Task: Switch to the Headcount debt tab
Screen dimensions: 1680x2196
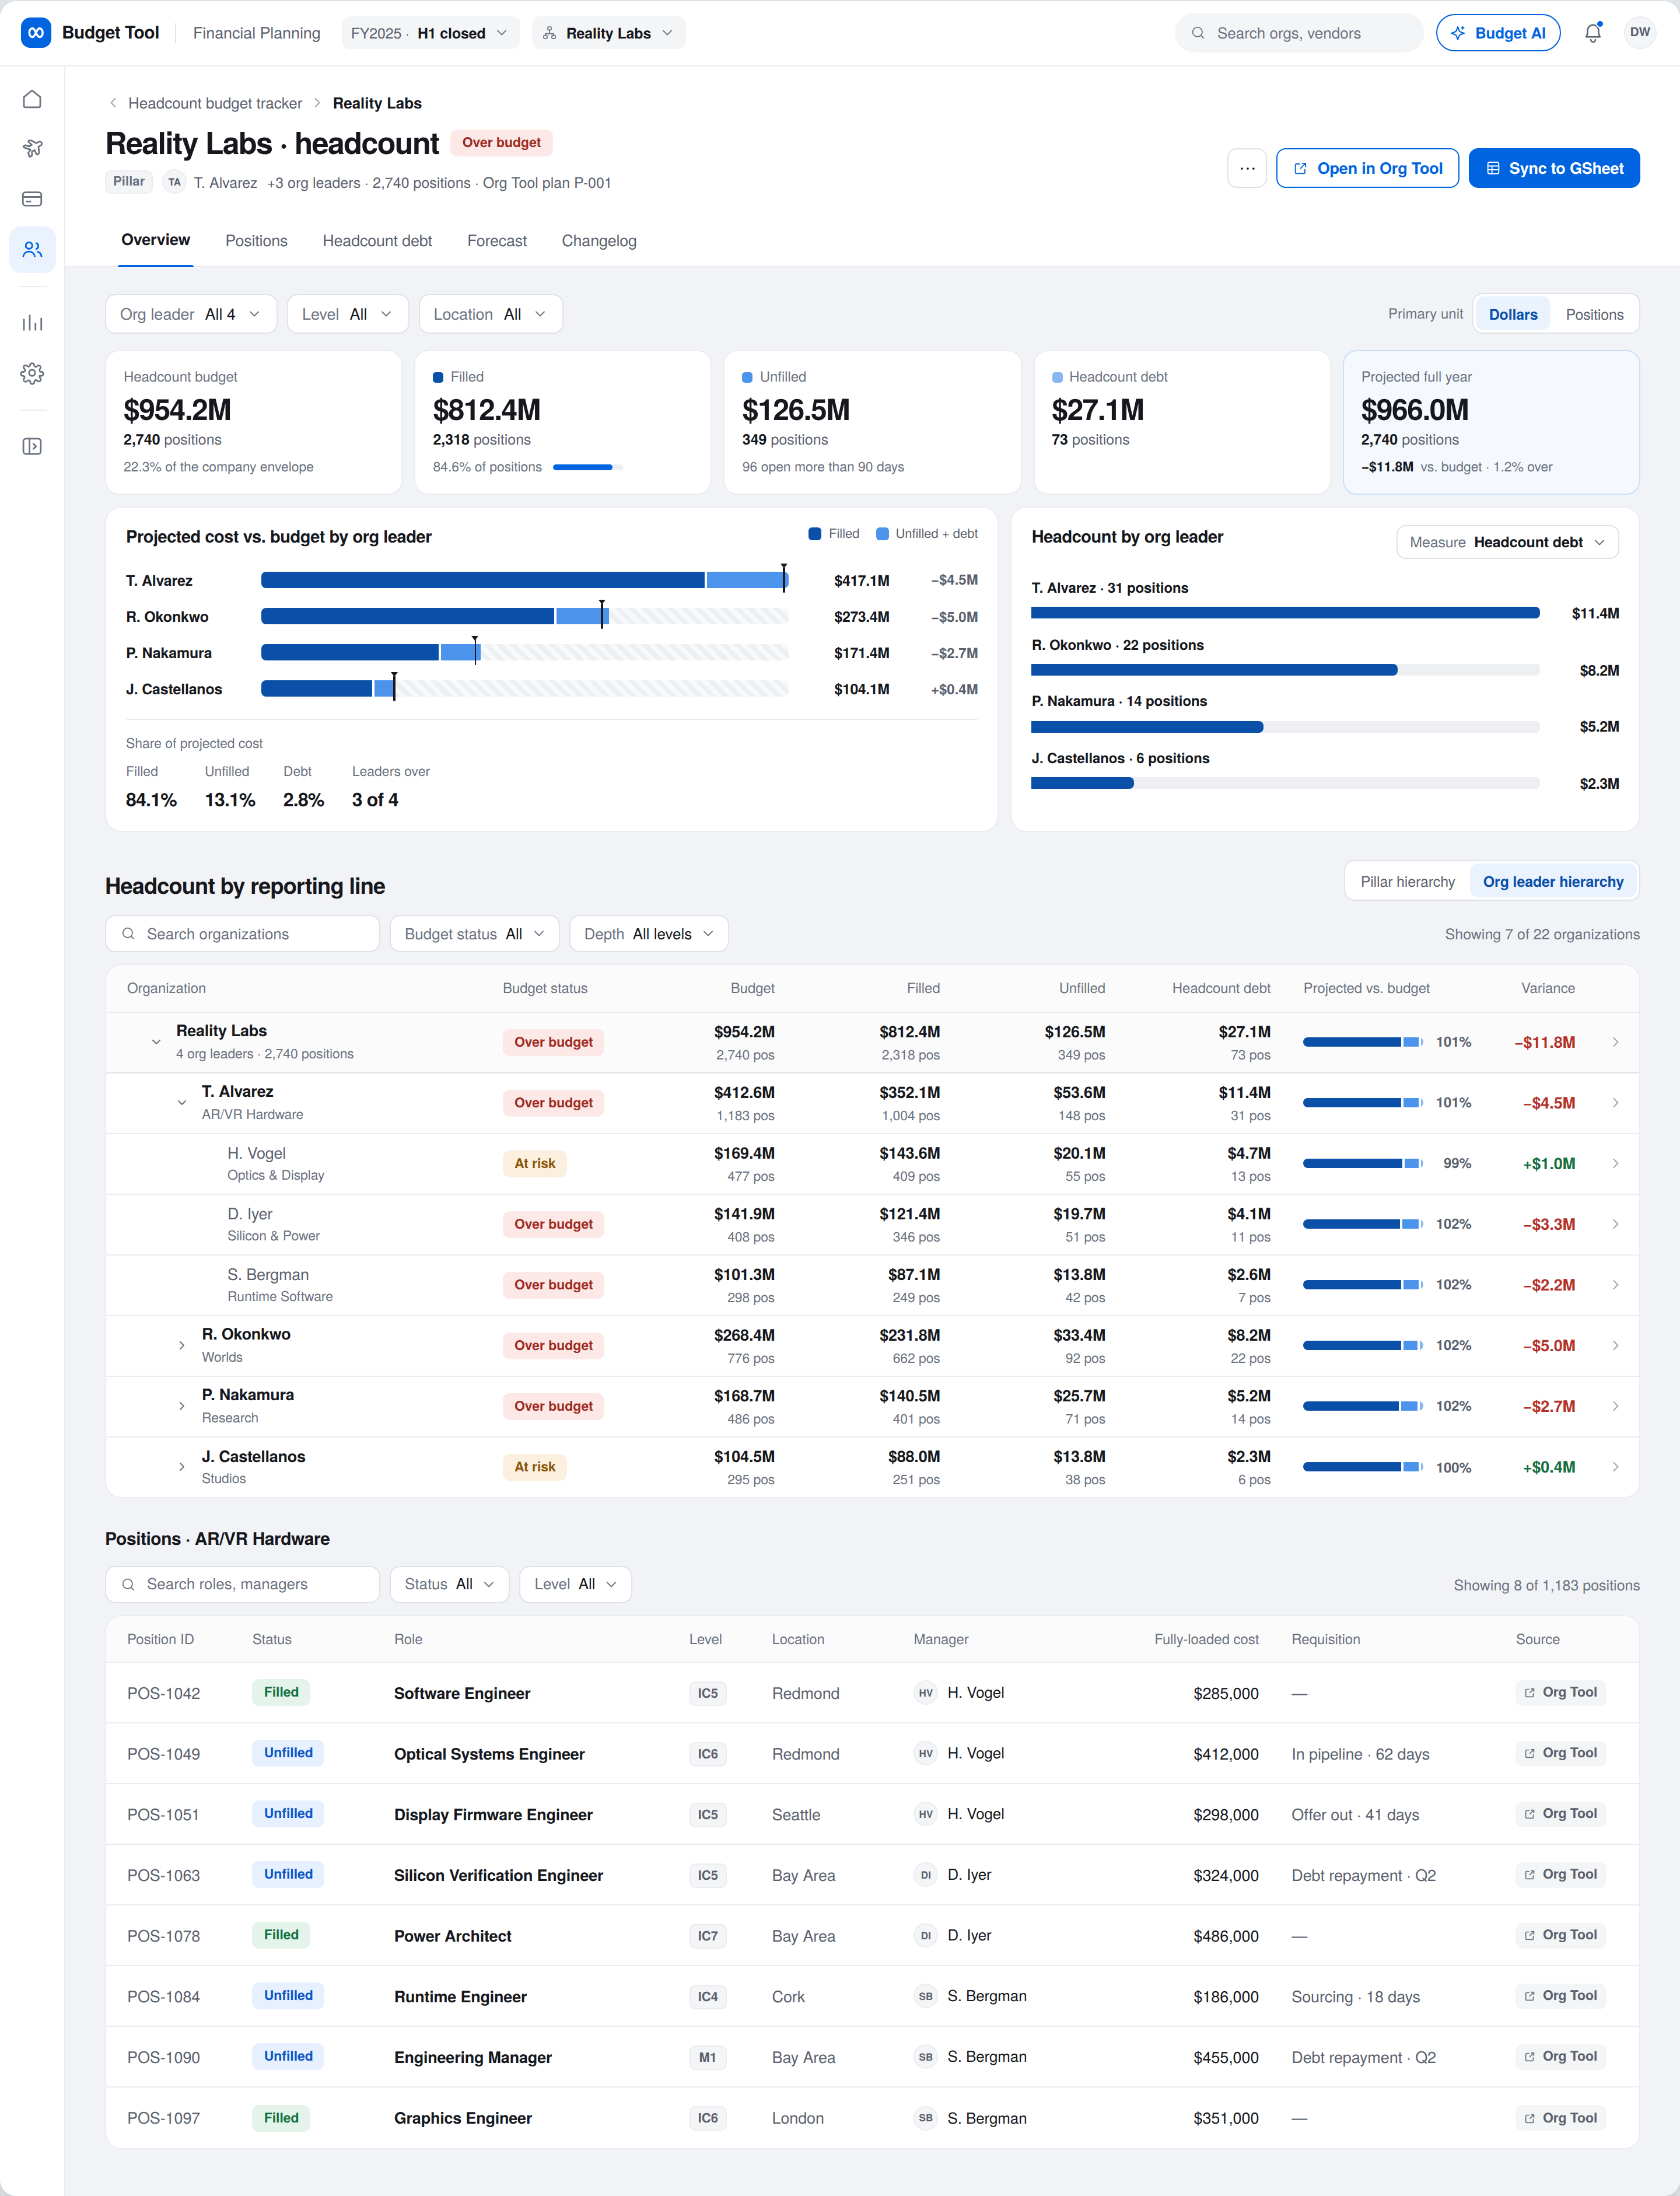Action: click(377, 241)
